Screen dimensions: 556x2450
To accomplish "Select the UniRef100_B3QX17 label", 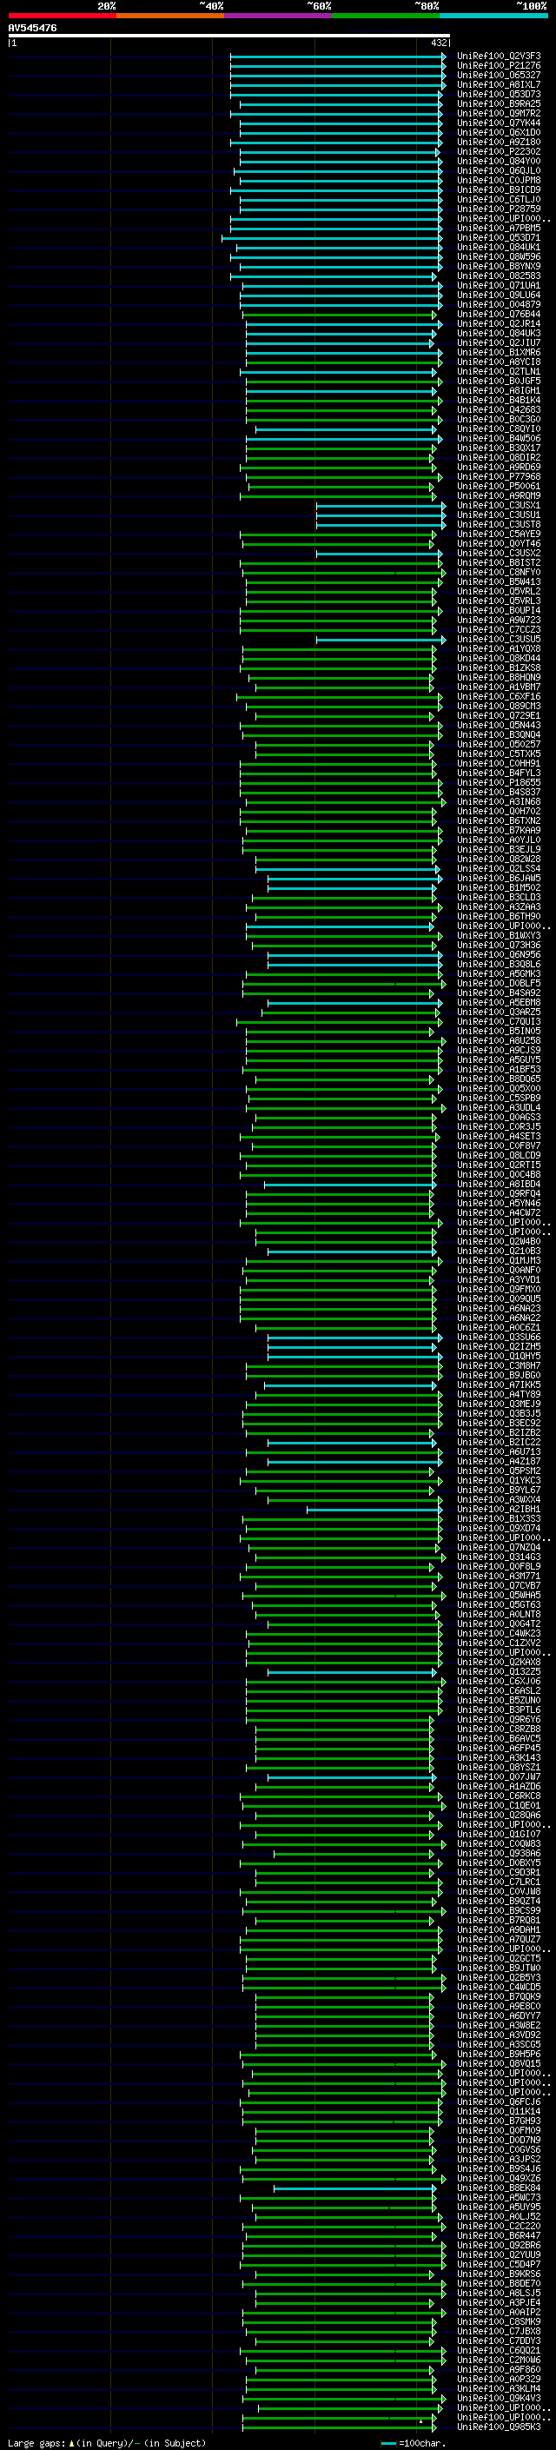I will 499,448.
